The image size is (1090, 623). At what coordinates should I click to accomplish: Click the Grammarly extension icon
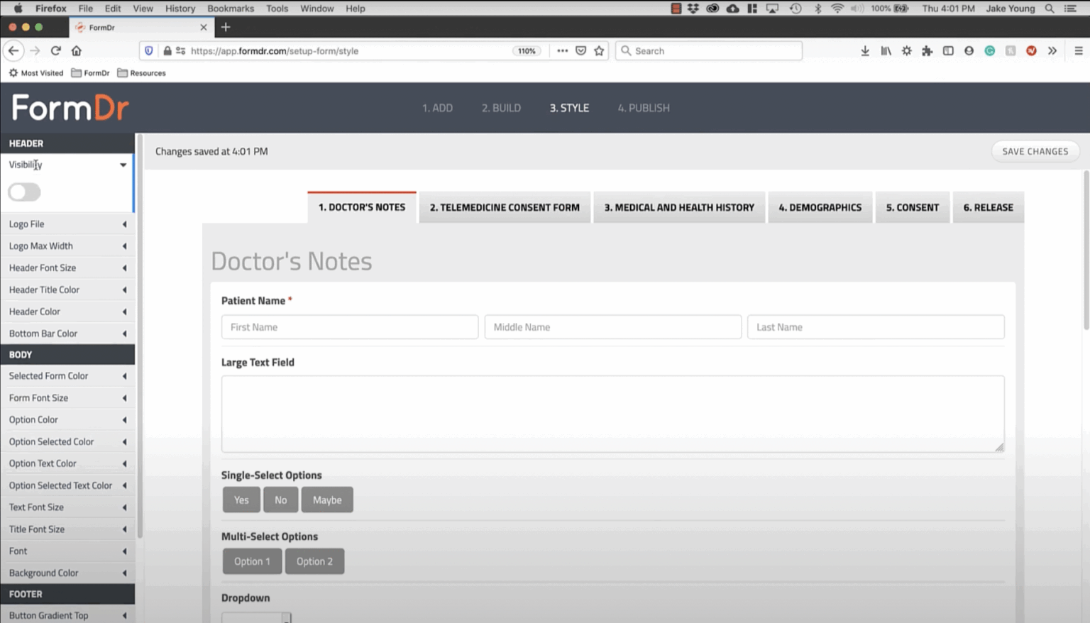[x=989, y=50]
